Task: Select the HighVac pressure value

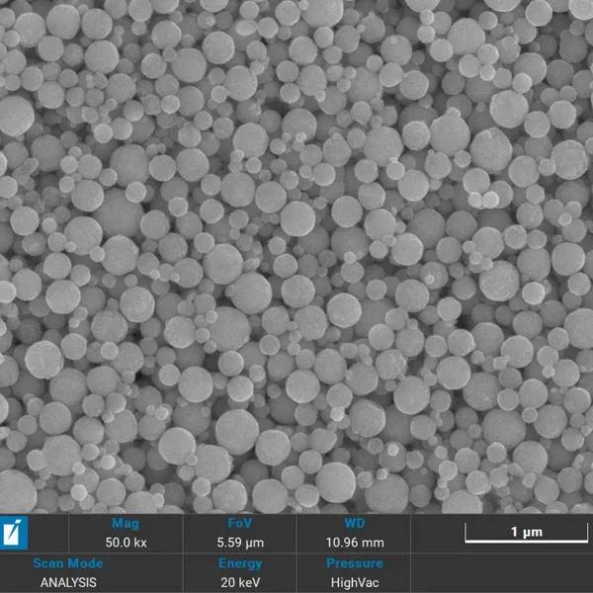Action: coord(355,582)
